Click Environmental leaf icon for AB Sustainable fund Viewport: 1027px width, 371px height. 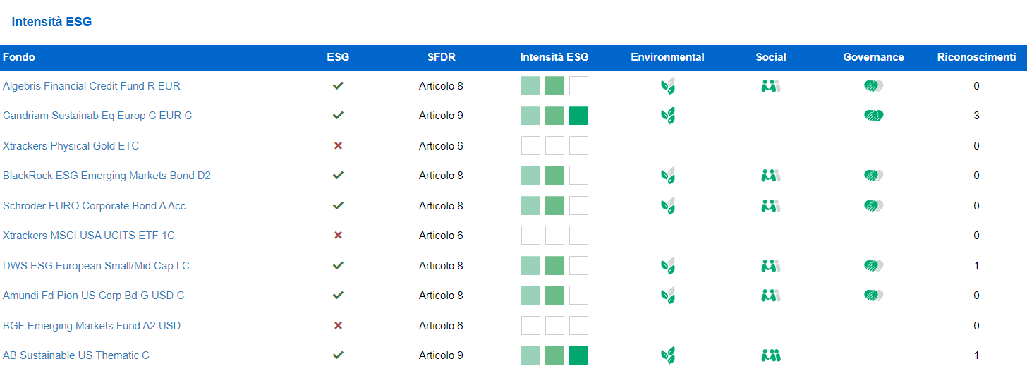[667, 355]
